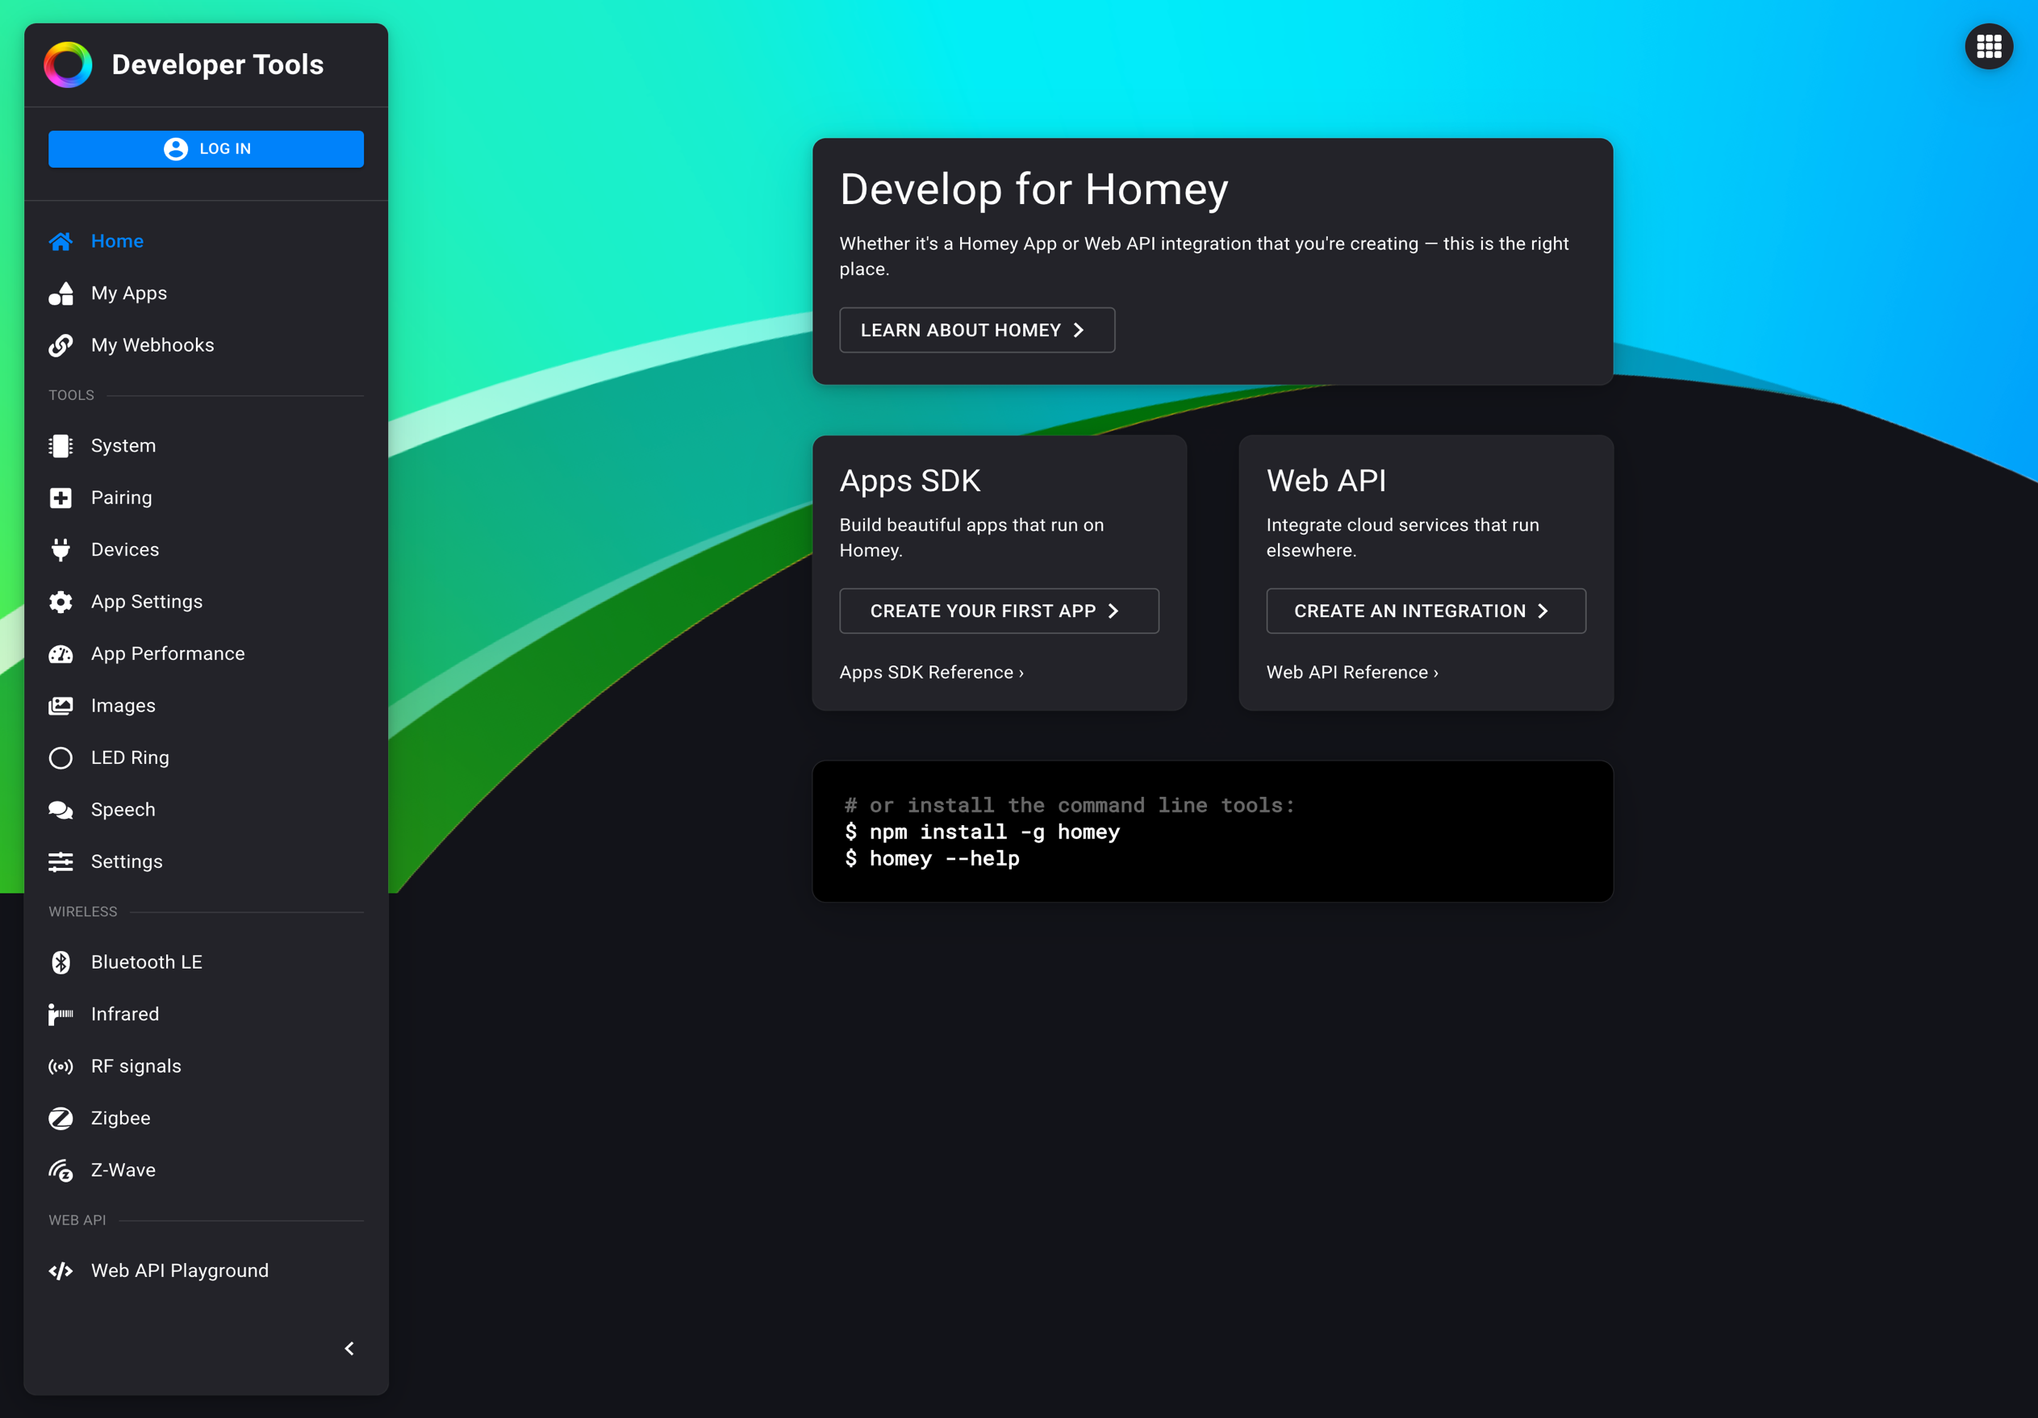Click the RF signals broadcast icon
2038x1418 pixels.
(x=61, y=1066)
